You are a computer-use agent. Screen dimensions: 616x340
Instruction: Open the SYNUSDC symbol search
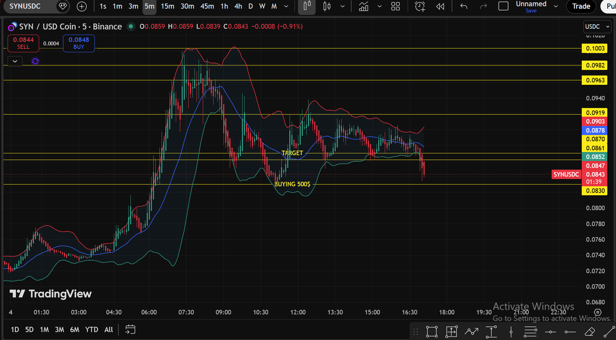click(26, 6)
